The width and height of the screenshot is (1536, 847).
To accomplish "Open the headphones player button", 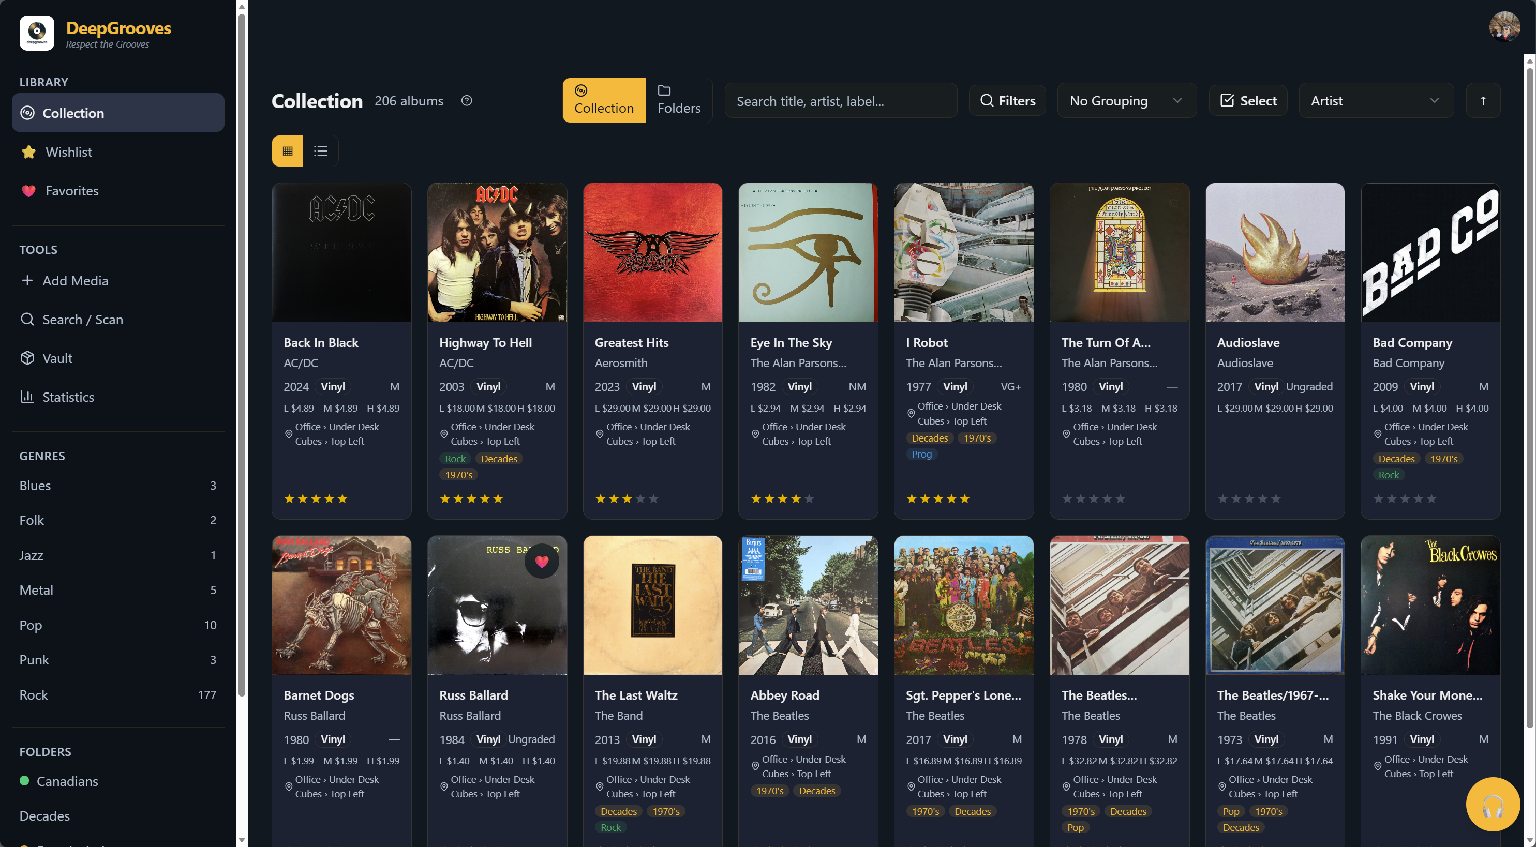I will coord(1493,805).
